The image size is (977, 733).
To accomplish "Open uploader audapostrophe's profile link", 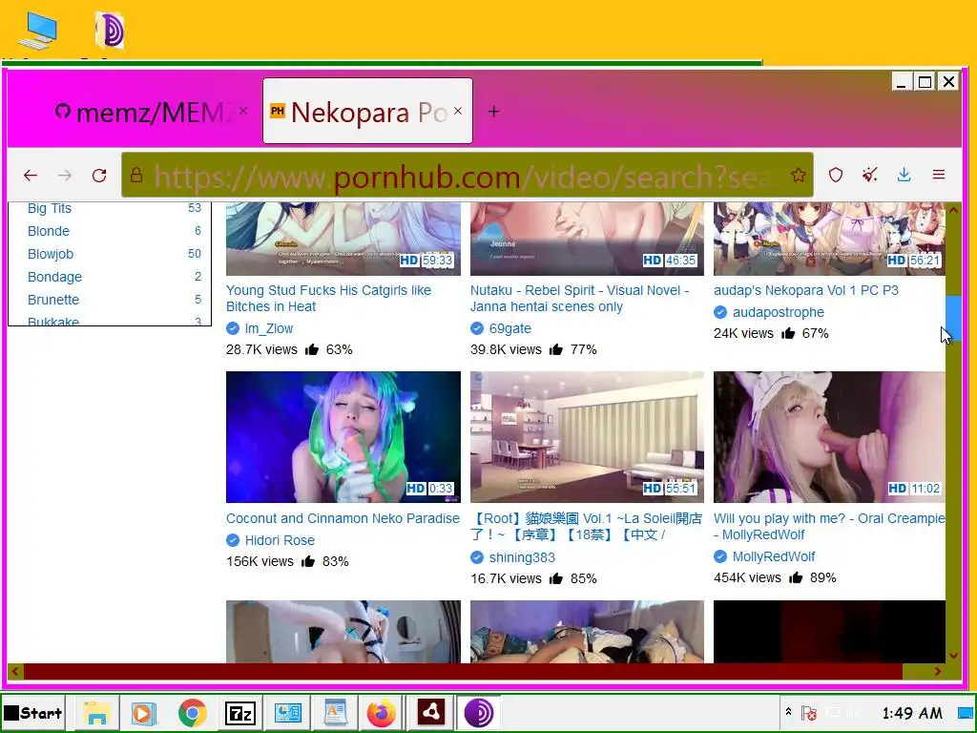I will [x=779, y=312].
